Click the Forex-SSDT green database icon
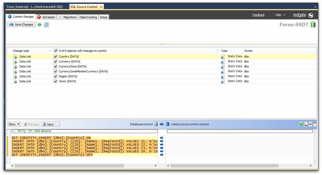Screen dimensions: 322x175 pos(313,24)
